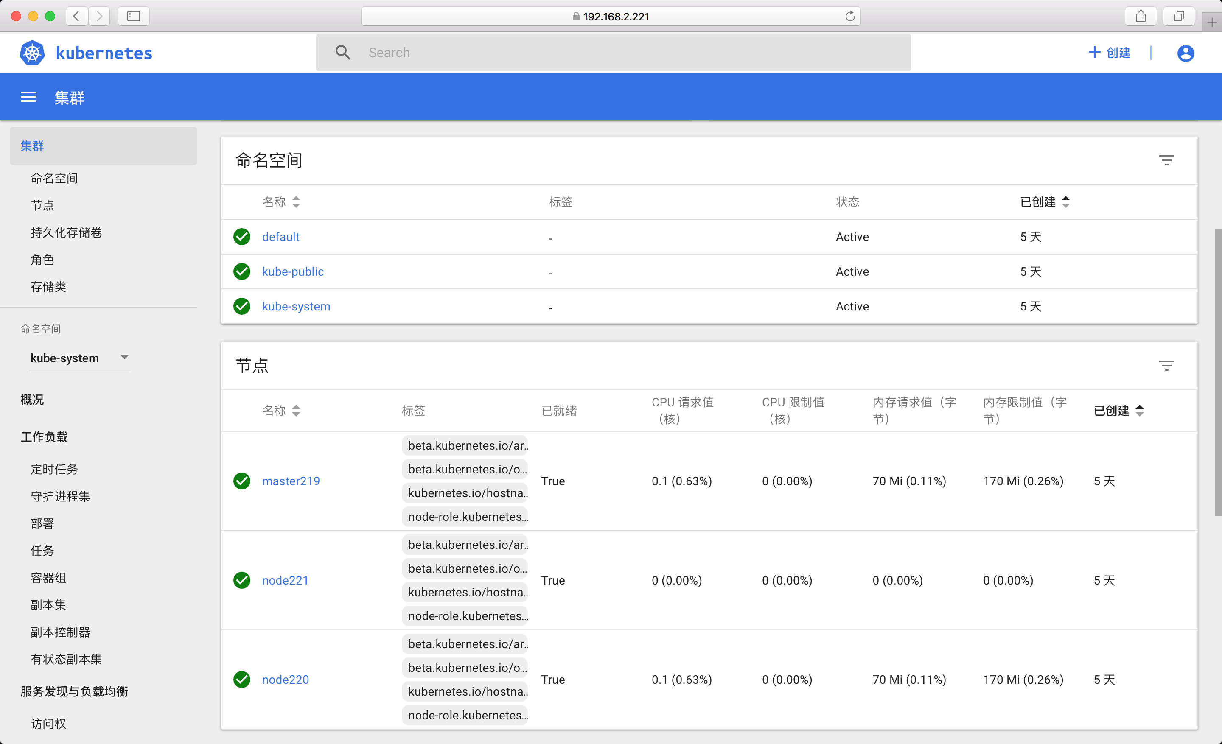Click the 创建 button
The height and width of the screenshot is (744, 1222).
[1110, 53]
